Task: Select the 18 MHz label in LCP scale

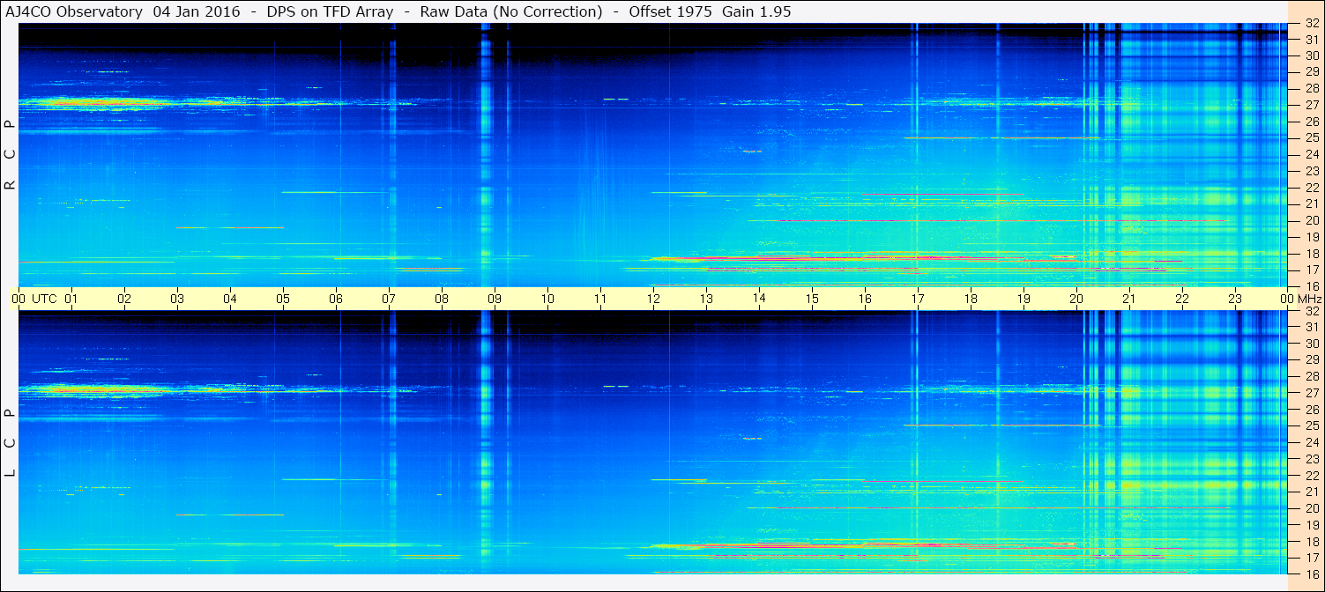Action: (x=1311, y=542)
